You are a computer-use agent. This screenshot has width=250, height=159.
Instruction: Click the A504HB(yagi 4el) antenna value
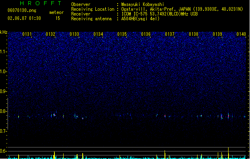tap(140, 19)
